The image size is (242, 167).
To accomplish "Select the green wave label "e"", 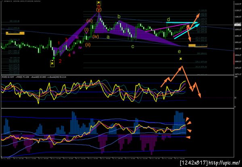I will [x=179, y=51].
